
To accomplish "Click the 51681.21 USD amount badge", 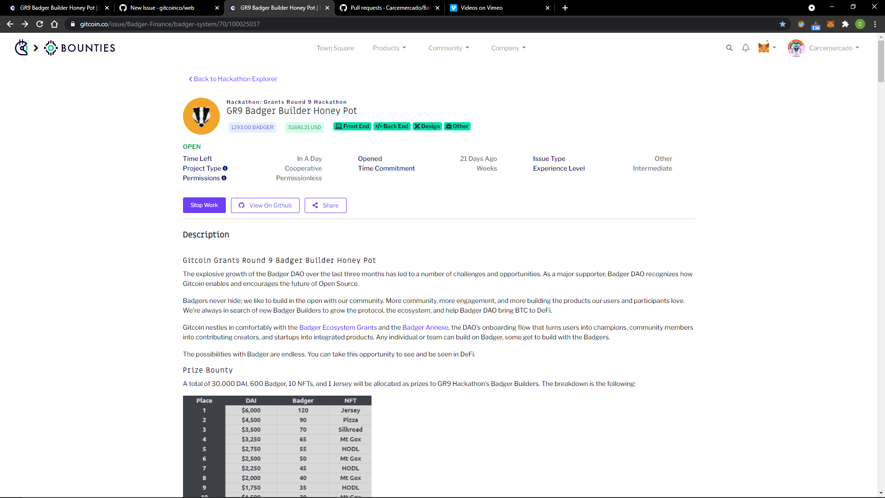I will coord(305,127).
